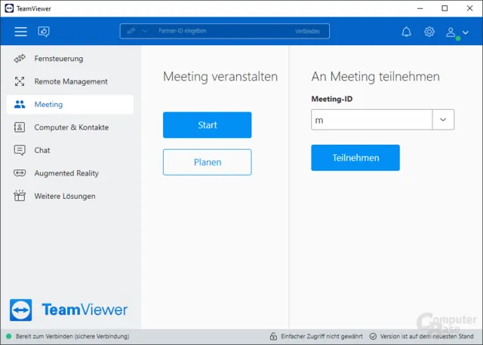Click the user account profile icon
Image resolution: width=483 pixels, height=345 pixels.
click(451, 32)
